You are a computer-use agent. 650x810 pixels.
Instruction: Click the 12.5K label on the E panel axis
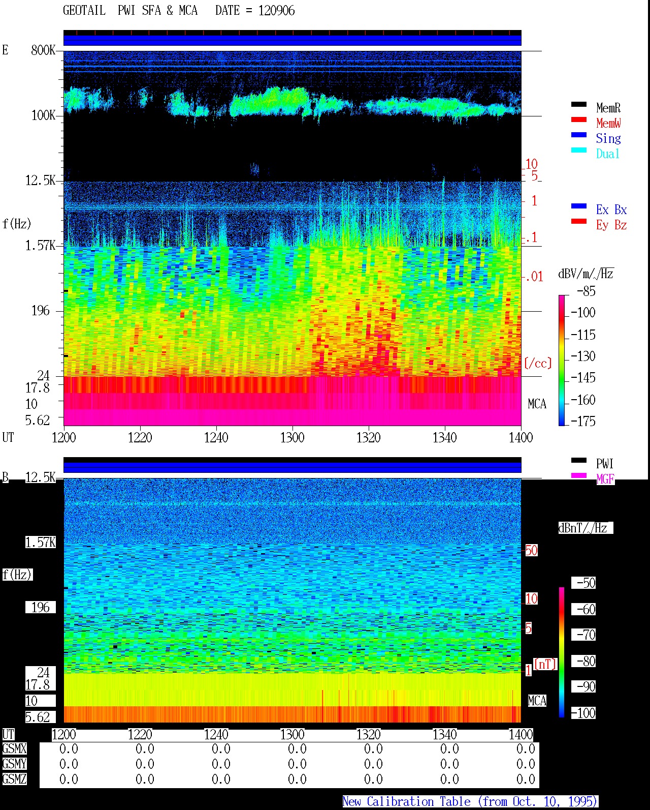[x=41, y=180]
